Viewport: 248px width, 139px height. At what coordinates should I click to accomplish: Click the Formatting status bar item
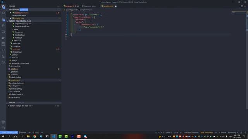[233, 132]
